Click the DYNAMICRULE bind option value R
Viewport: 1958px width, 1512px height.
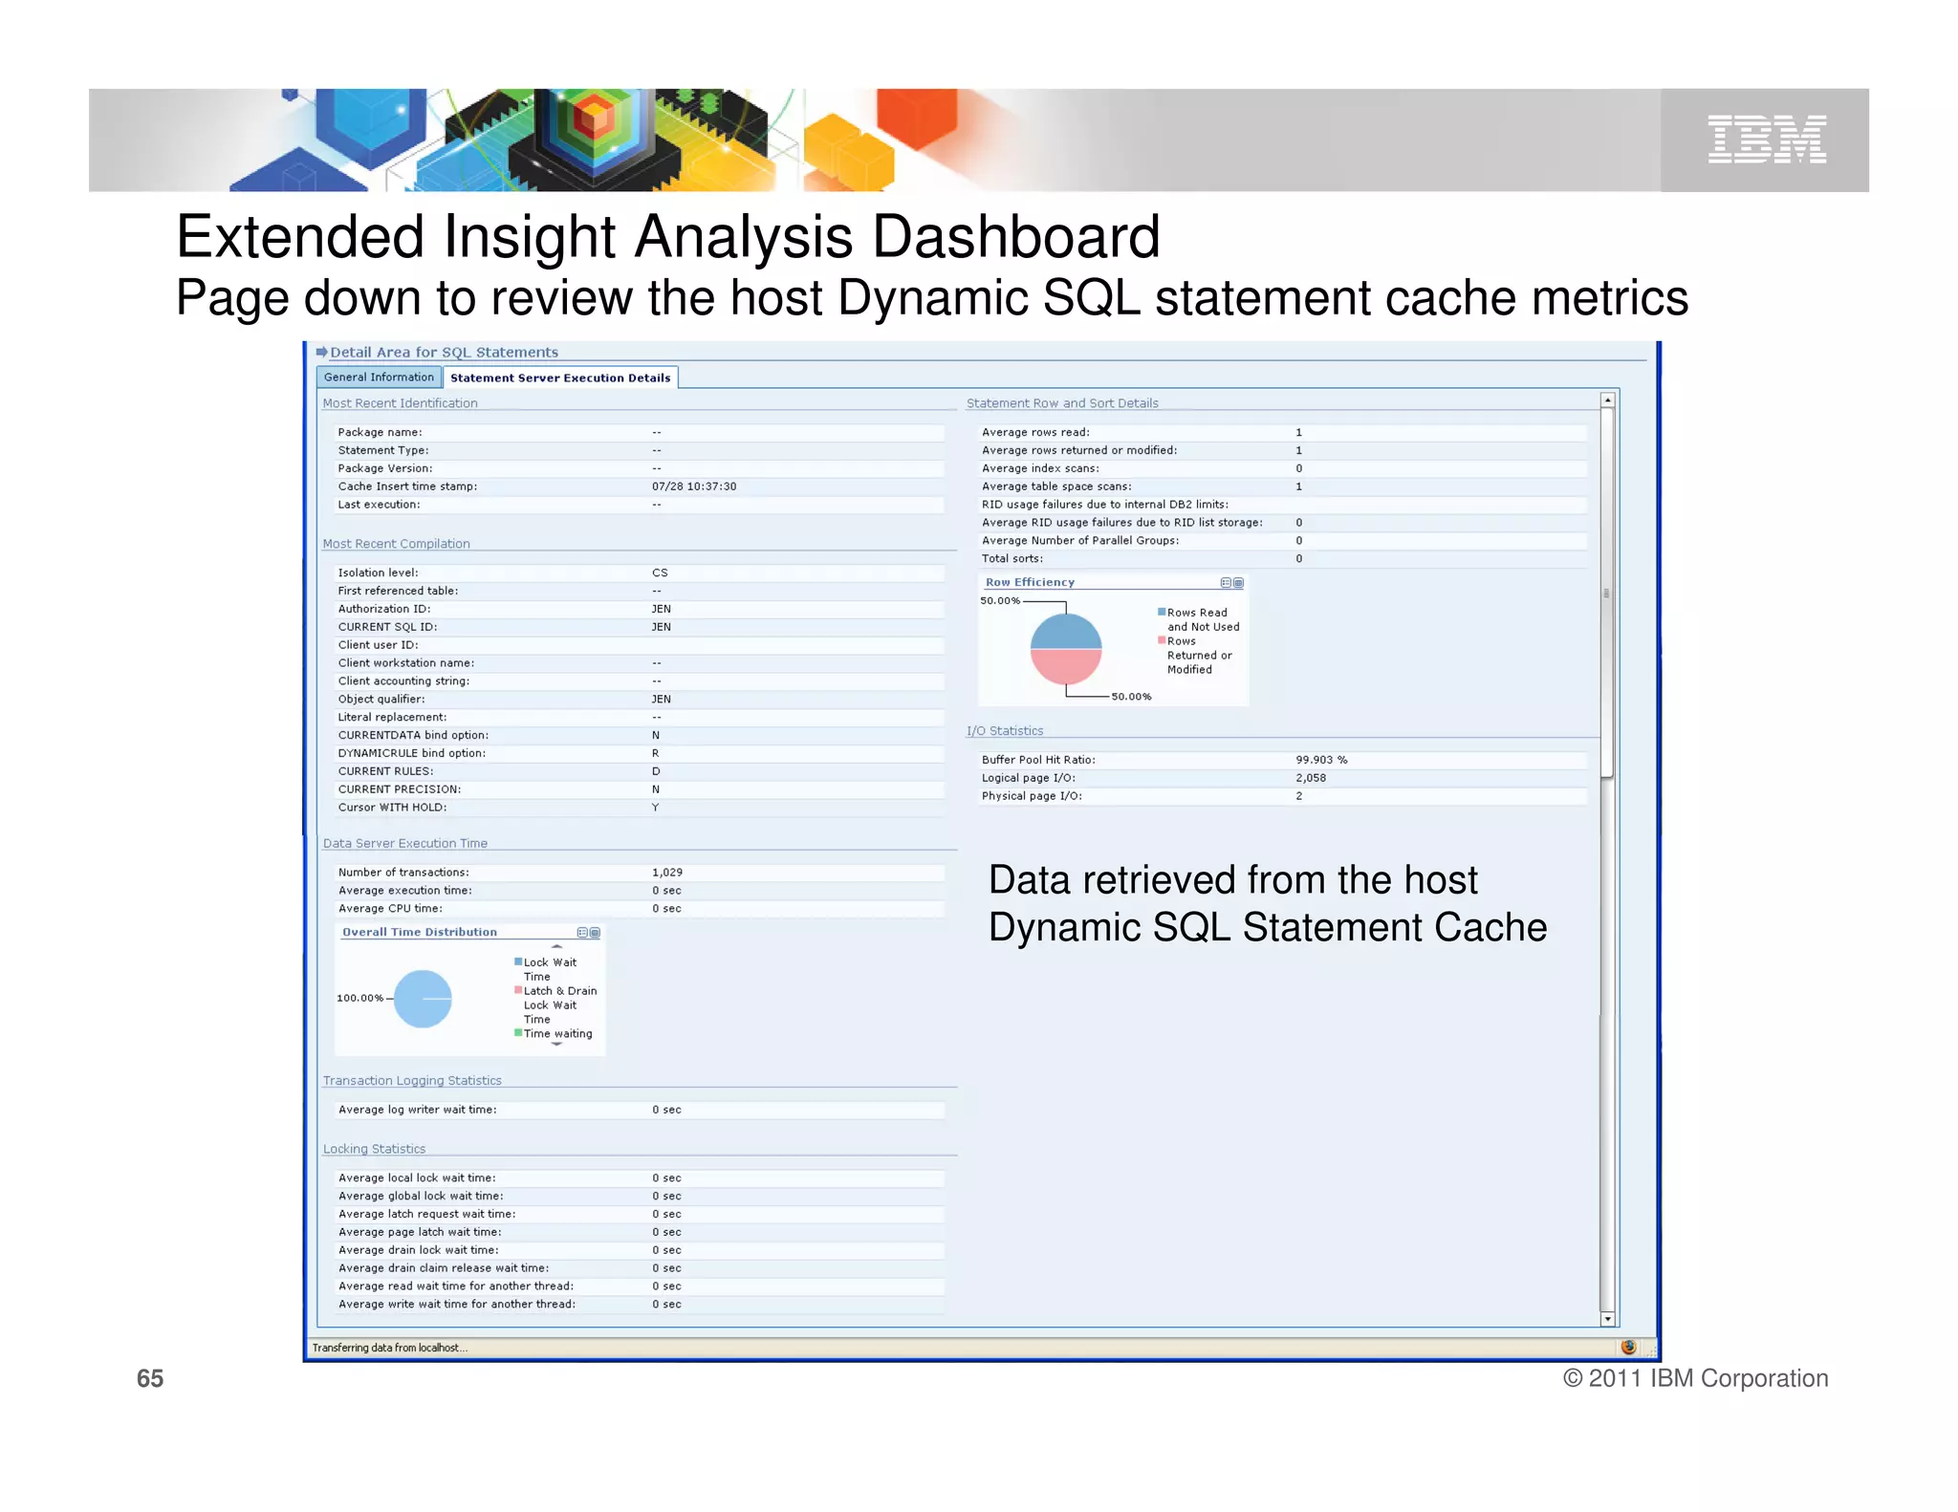tap(656, 753)
